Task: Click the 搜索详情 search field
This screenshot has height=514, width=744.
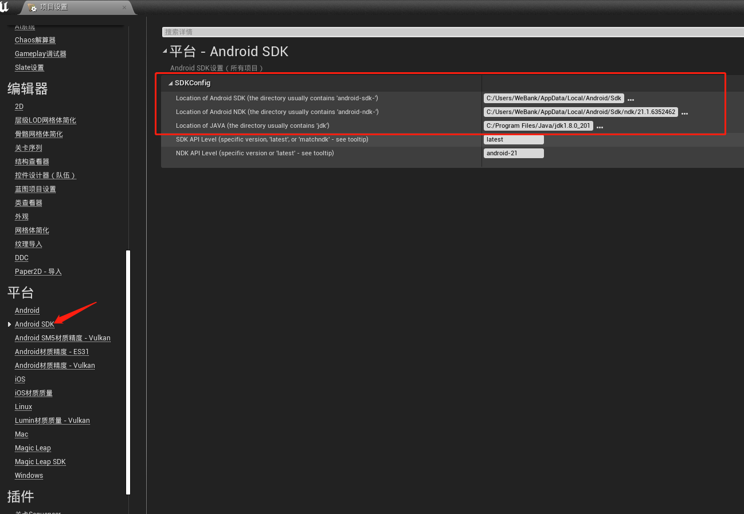Action: pyautogui.click(x=453, y=32)
